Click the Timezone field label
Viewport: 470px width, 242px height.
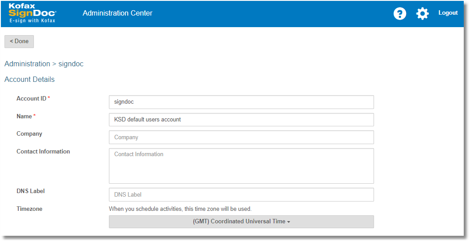click(29, 209)
